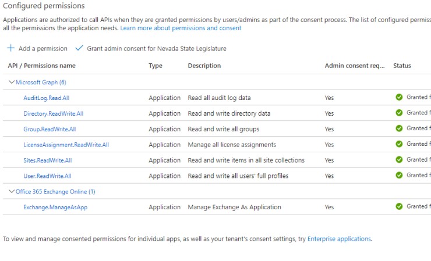Click Granted status text in Group.ReadWrite.All row
Screen dimensions: 431x261
(x=419, y=128)
